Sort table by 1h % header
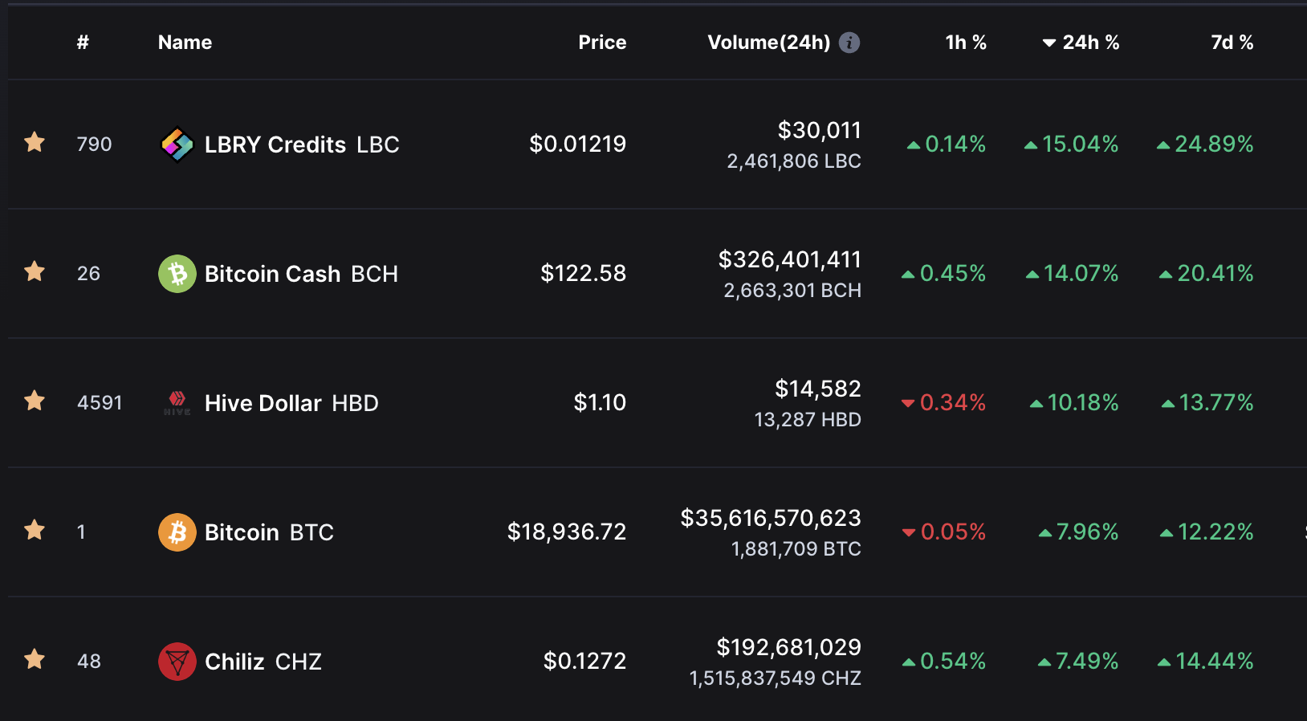This screenshot has width=1307, height=721. [966, 43]
